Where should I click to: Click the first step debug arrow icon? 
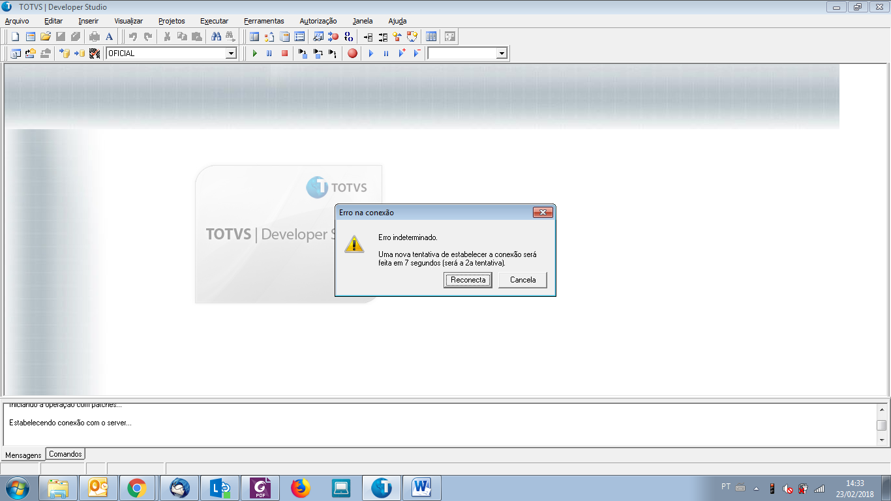[x=303, y=53]
